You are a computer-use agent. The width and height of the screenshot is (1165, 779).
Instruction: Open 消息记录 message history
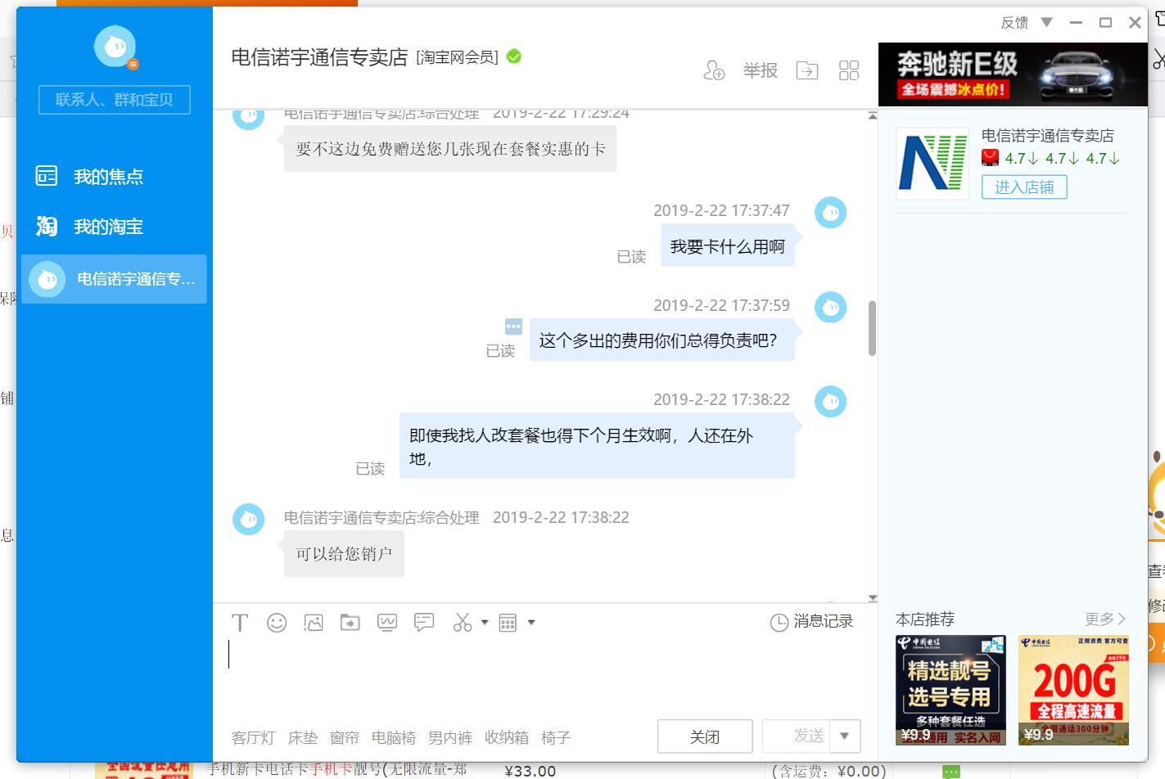pyautogui.click(x=811, y=622)
